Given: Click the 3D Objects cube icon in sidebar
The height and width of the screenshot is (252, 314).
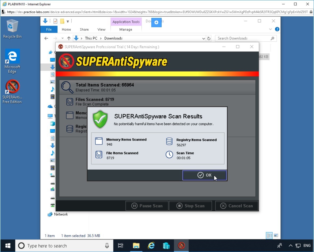Looking at the screenshot, I should pos(52,123).
